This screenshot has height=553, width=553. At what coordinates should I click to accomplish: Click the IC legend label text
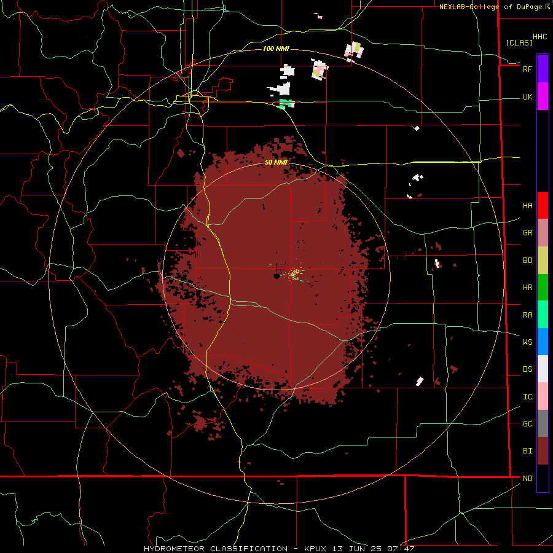click(528, 397)
